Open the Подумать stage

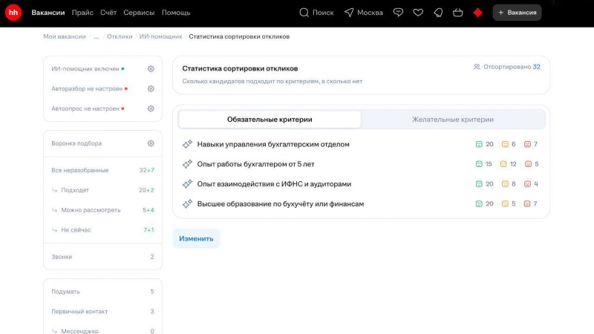(102, 292)
